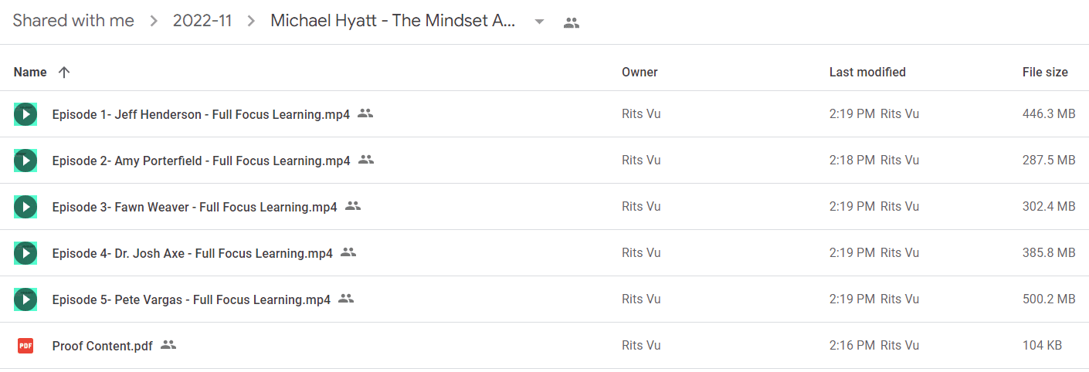Go to Shared with me breadcrumb

tap(73, 21)
